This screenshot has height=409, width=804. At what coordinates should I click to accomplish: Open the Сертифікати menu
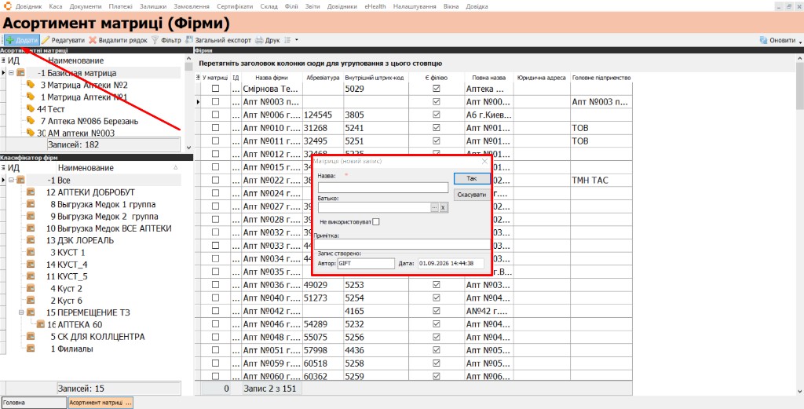pos(235,6)
